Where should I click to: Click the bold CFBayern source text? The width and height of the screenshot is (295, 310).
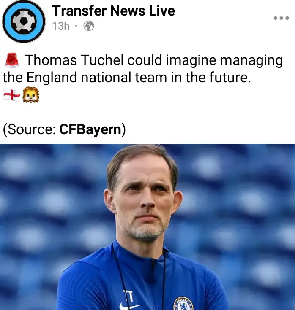click(90, 129)
